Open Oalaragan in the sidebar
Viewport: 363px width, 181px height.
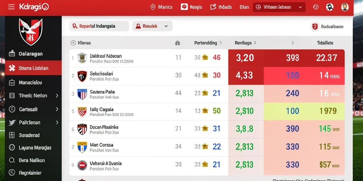tap(33, 54)
